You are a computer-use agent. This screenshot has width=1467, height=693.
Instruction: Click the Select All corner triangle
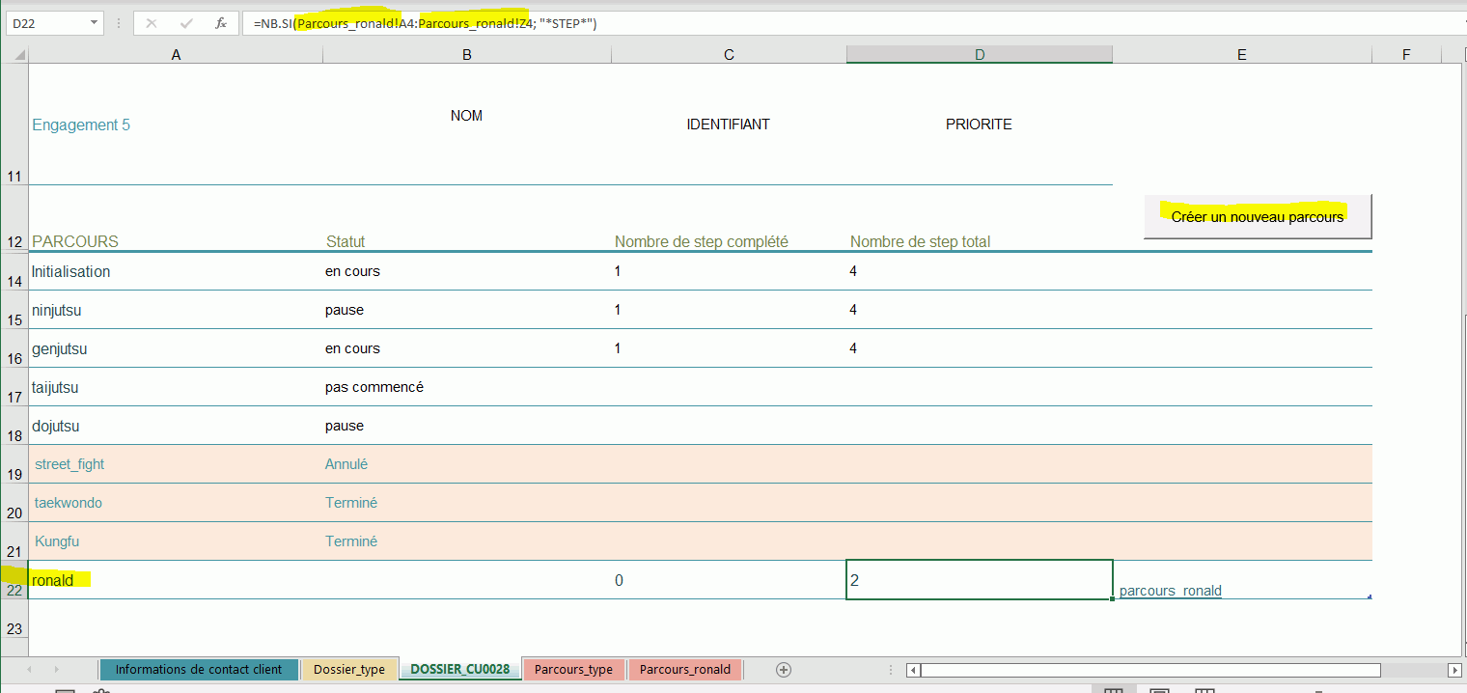(x=14, y=55)
